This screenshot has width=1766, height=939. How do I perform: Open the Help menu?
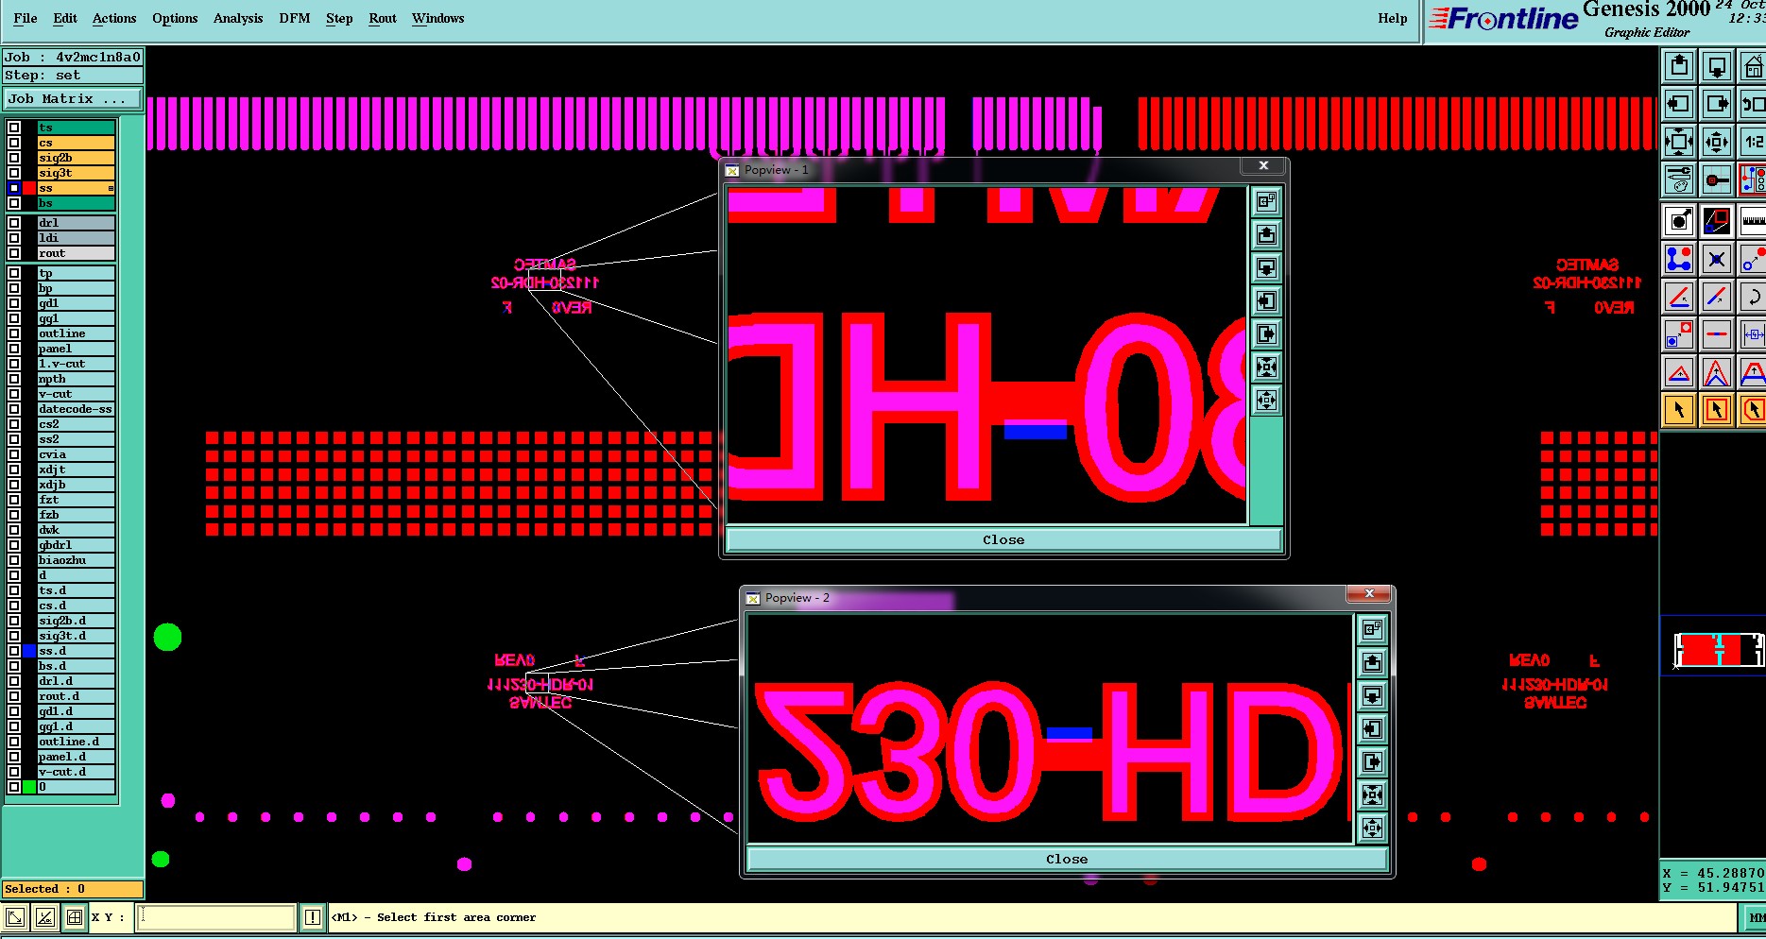click(1392, 18)
